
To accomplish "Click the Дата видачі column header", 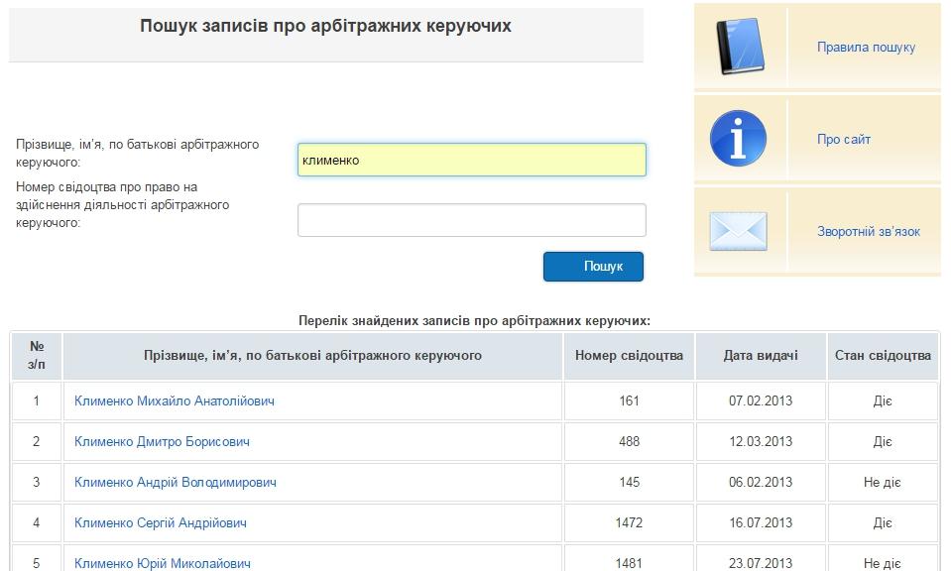I will click(x=761, y=356).
